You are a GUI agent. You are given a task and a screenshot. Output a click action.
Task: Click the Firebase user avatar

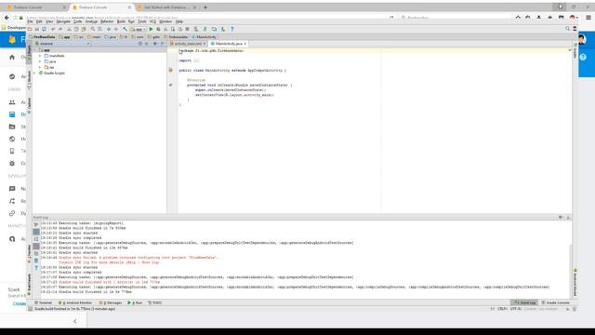[582, 39]
